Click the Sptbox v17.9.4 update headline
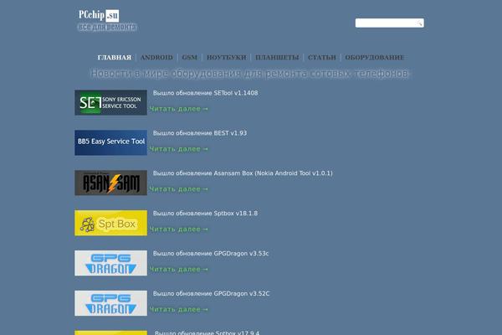Viewport: 502px width, 335px height. tap(207, 332)
